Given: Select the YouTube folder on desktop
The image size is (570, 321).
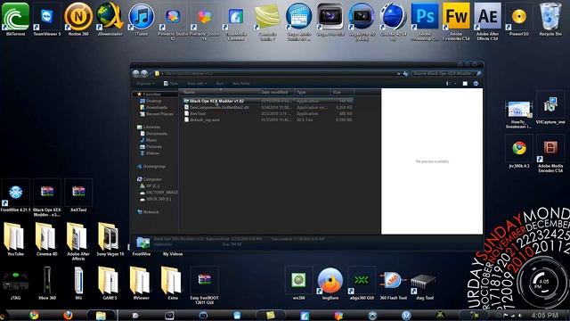Looking at the screenshot, I should [x=15, y=239].
